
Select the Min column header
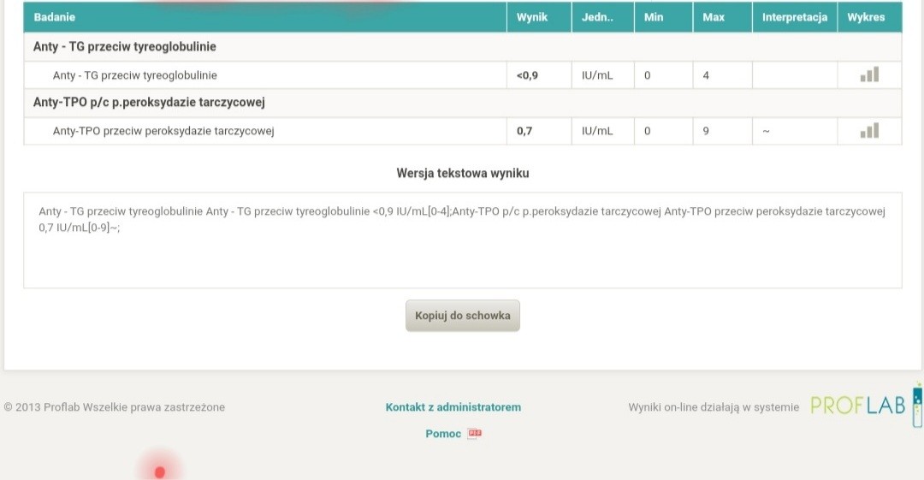point(654,17)
